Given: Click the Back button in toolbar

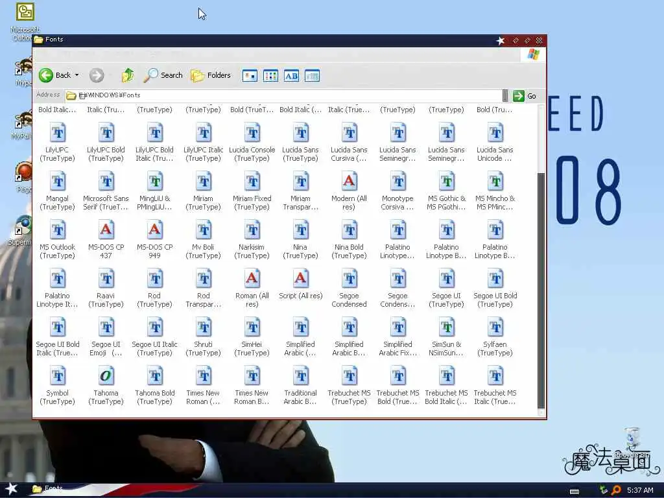Looking at the screenshot, I should pos(55,75).
